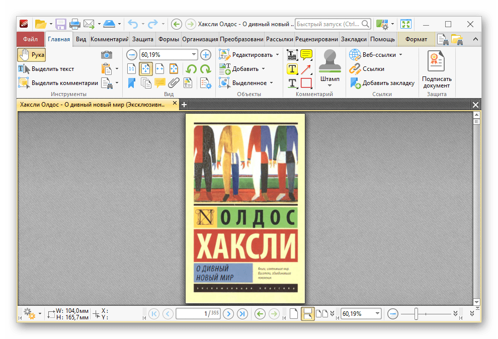Jump to the first page
The image size is (498, 339).
point(154,314)
